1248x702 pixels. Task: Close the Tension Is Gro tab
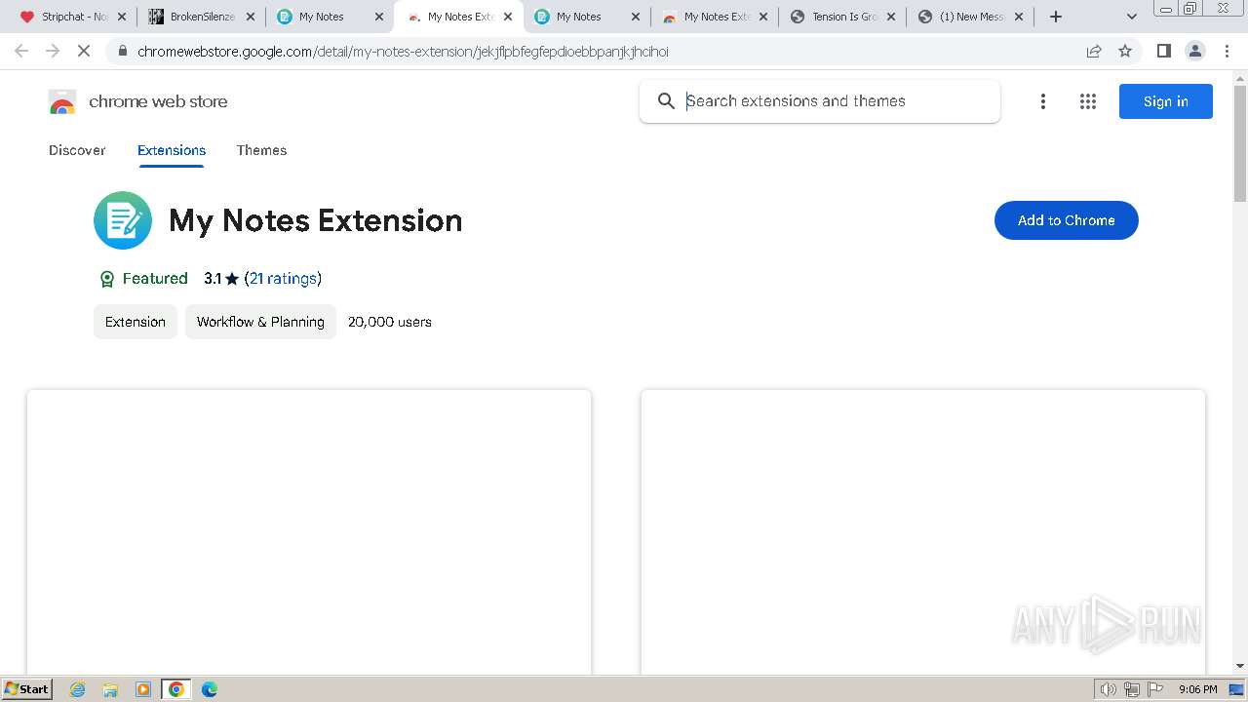[x=890, y=17]
